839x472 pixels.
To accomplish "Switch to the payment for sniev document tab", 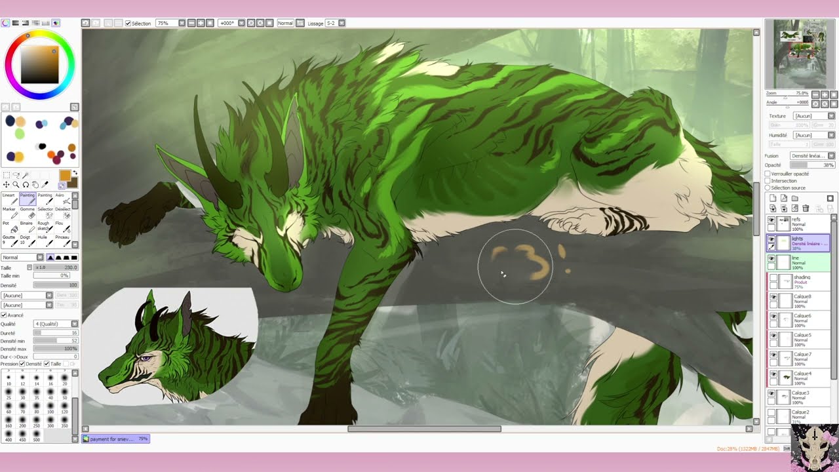I will tap(116, 439).
